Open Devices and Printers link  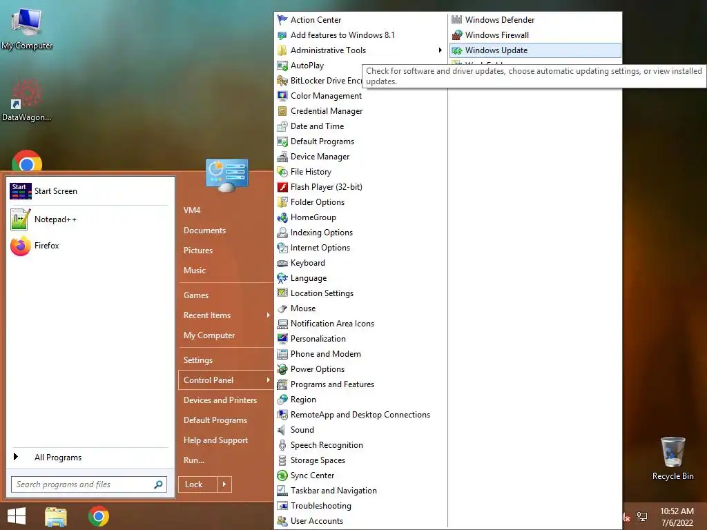[220, 400]
